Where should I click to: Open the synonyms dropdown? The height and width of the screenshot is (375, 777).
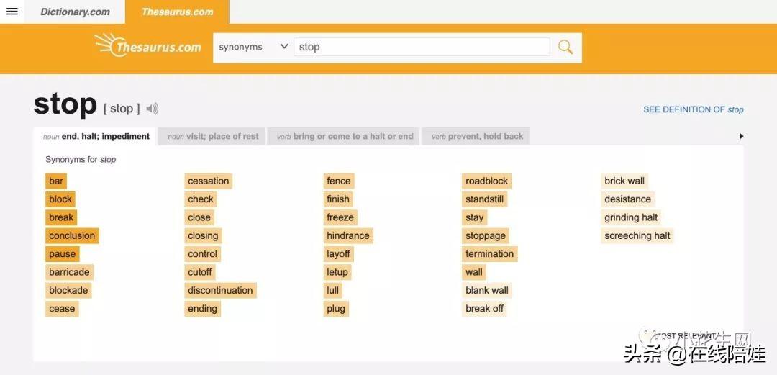[253, 47]
